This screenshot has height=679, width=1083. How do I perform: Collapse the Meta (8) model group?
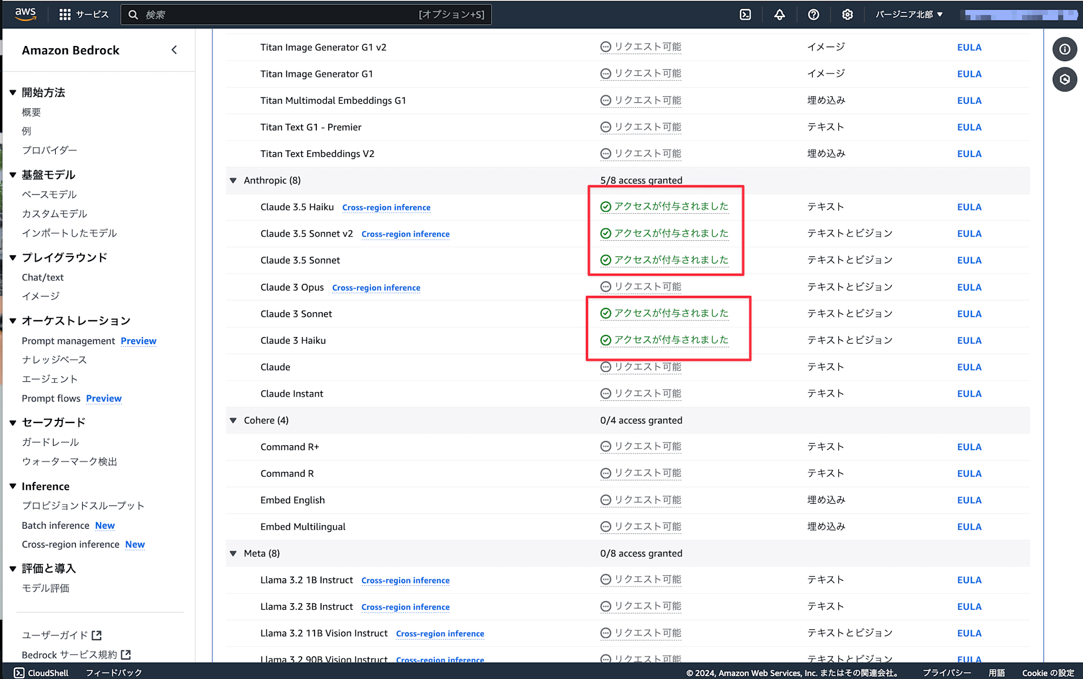click(x=233, y=553)
